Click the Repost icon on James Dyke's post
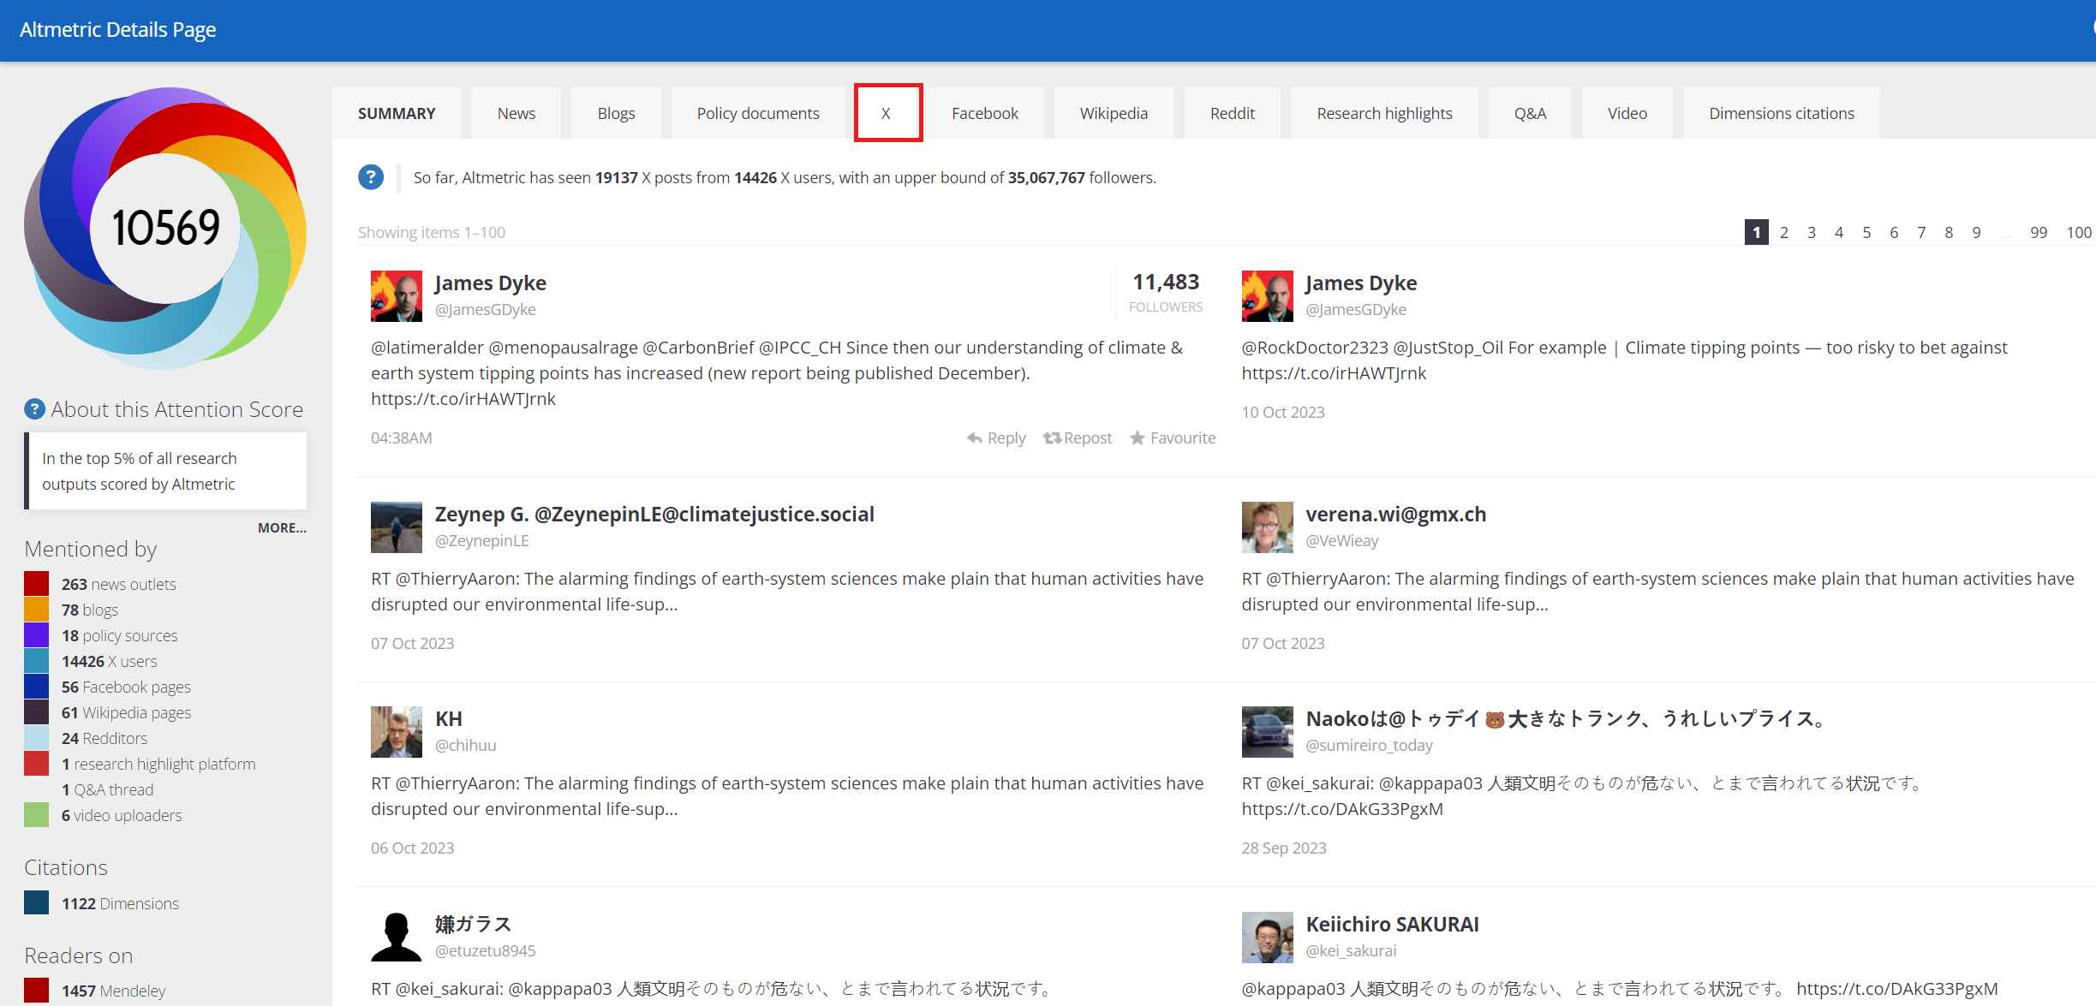Screen dimensions: 2096x1006 [1052, 438]
